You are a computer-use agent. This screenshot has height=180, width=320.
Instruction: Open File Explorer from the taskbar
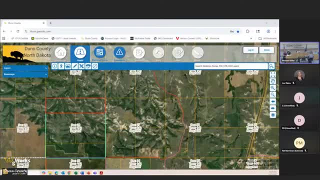pyautogui.click(x=50, y=173)
